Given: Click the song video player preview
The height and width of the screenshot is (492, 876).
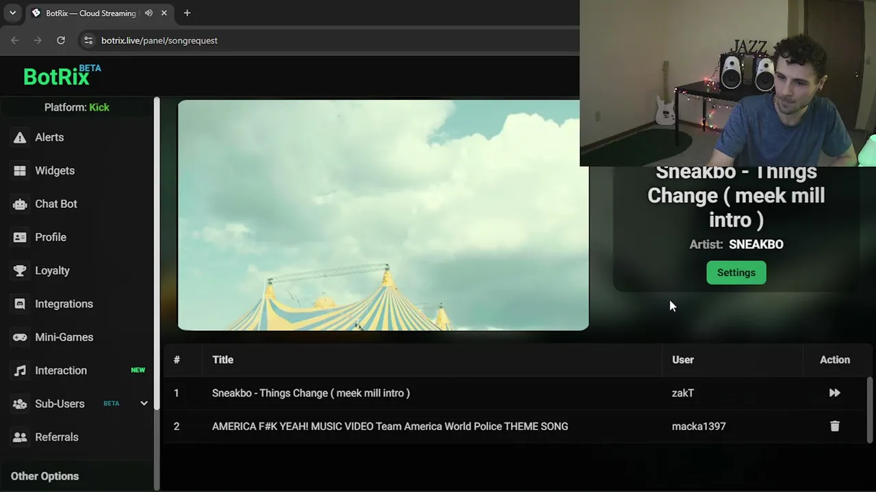Looking at the screenshot, I should [x=383, y=215].
